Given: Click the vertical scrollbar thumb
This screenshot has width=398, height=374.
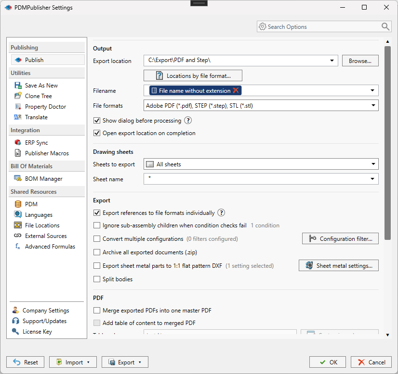Looking at the screenshot, I should click(x=387, y=143).
